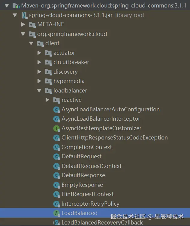Collapse the org.springframework.cloud package arrow

point(23,34)
